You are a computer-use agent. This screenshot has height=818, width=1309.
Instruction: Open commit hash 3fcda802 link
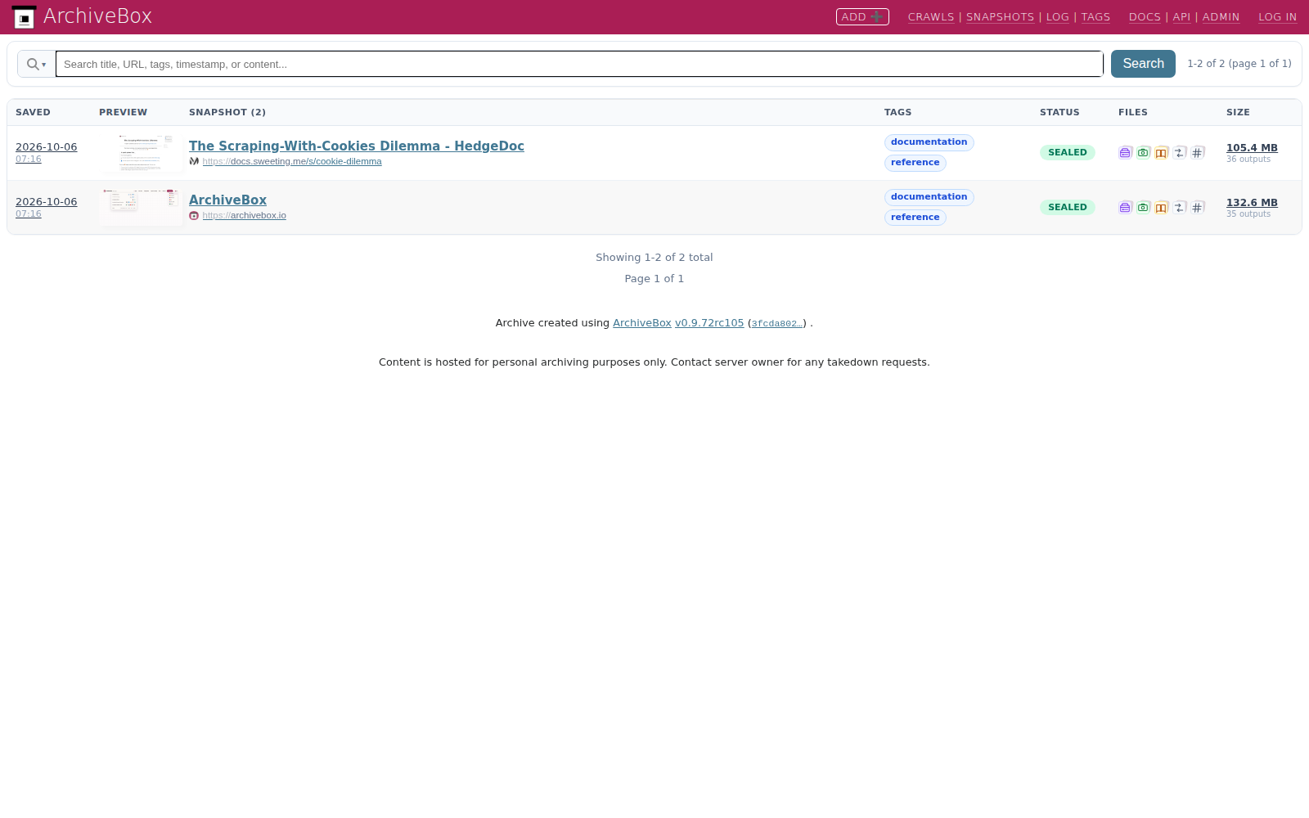[777, 324]
